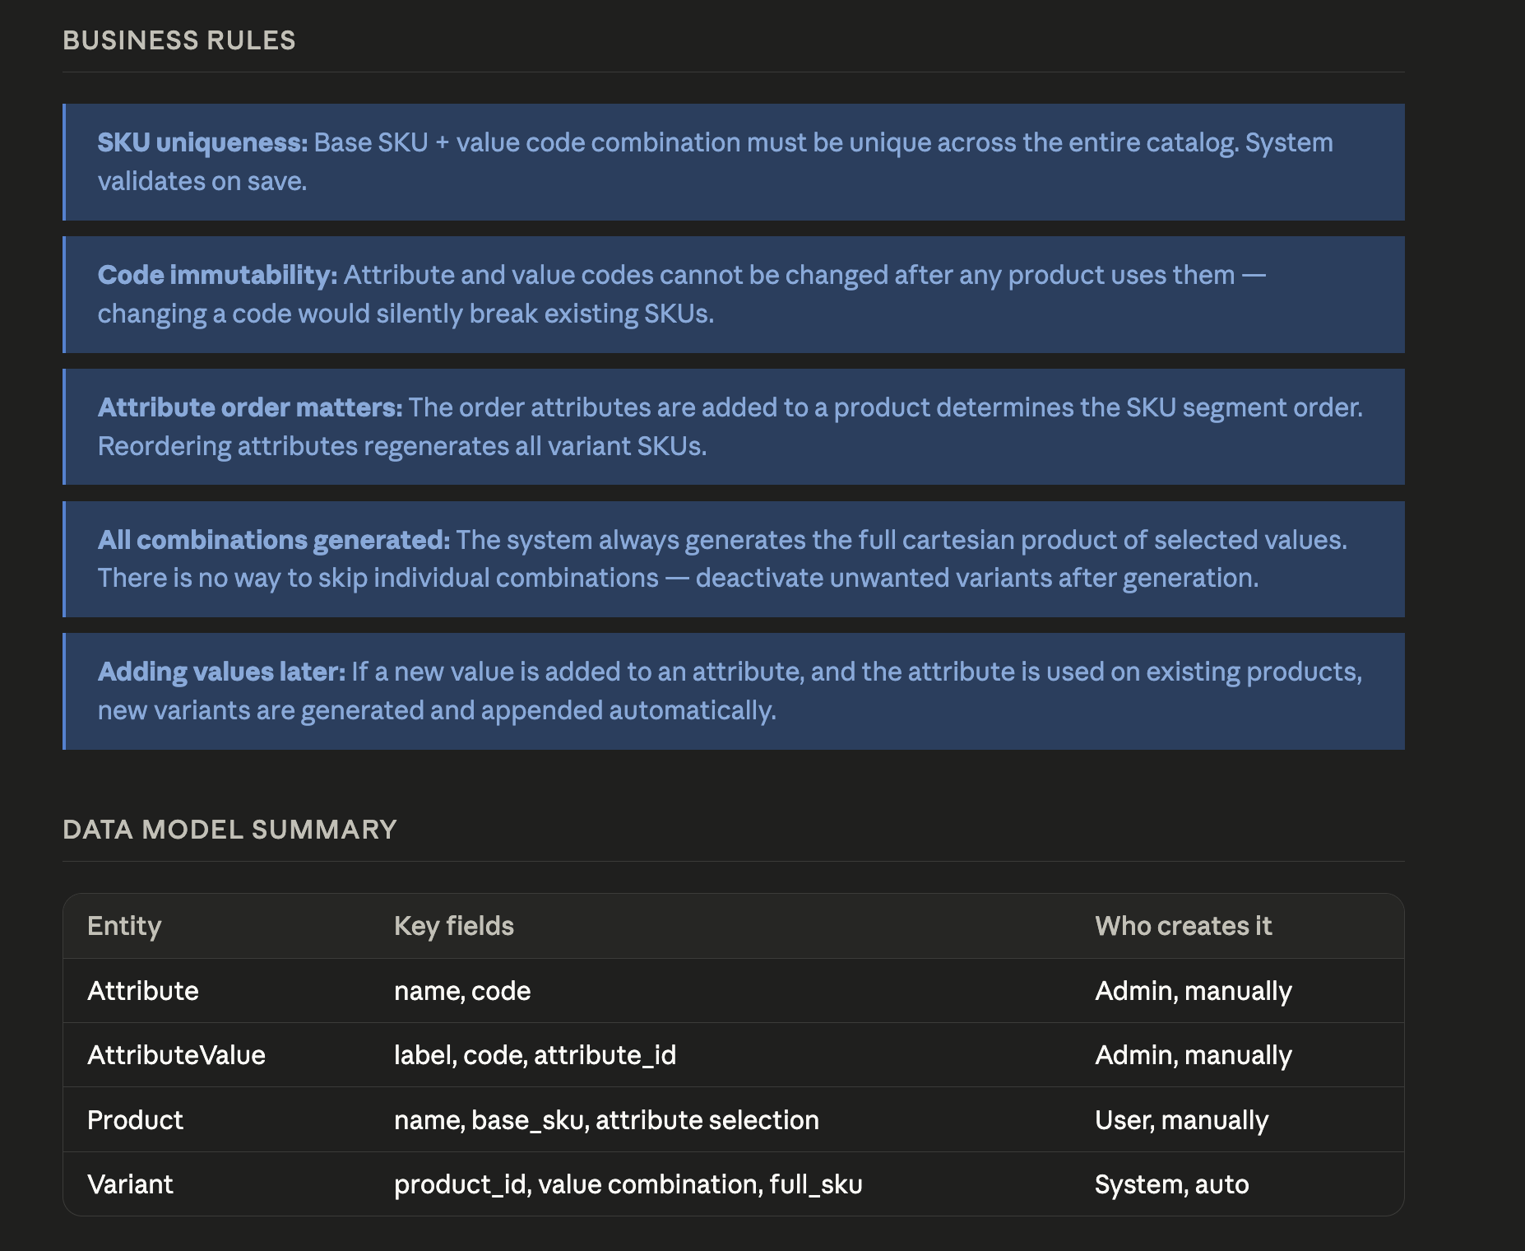Click the 'name, code' key fields cell
This screenshot has height=1251, width=1525.
coord(462,991)
